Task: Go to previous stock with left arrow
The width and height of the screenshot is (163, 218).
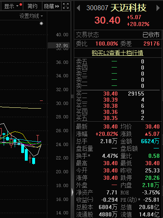Action: pyautogui.click(x=78, y=8)
